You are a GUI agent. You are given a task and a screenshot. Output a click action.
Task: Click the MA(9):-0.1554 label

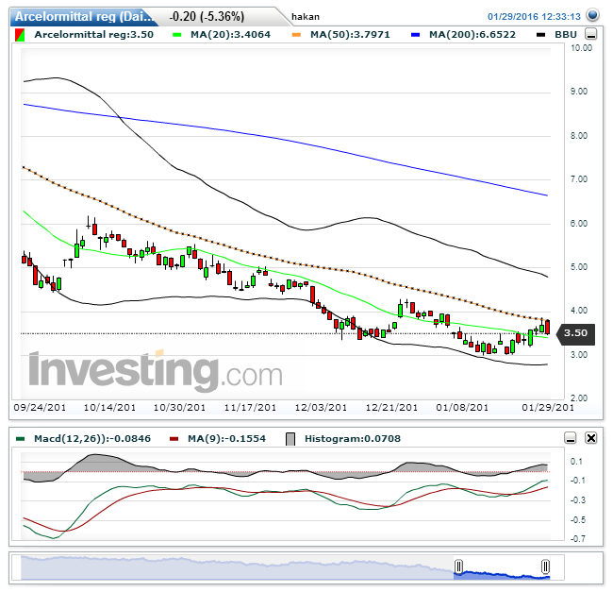click(x=226, y=439)
